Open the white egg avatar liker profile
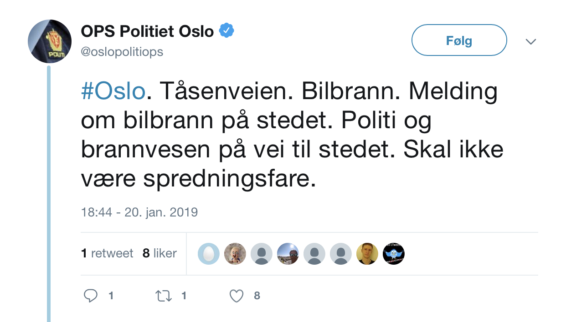The width and height of the screenshot is (566, 322). coord(209,253)
